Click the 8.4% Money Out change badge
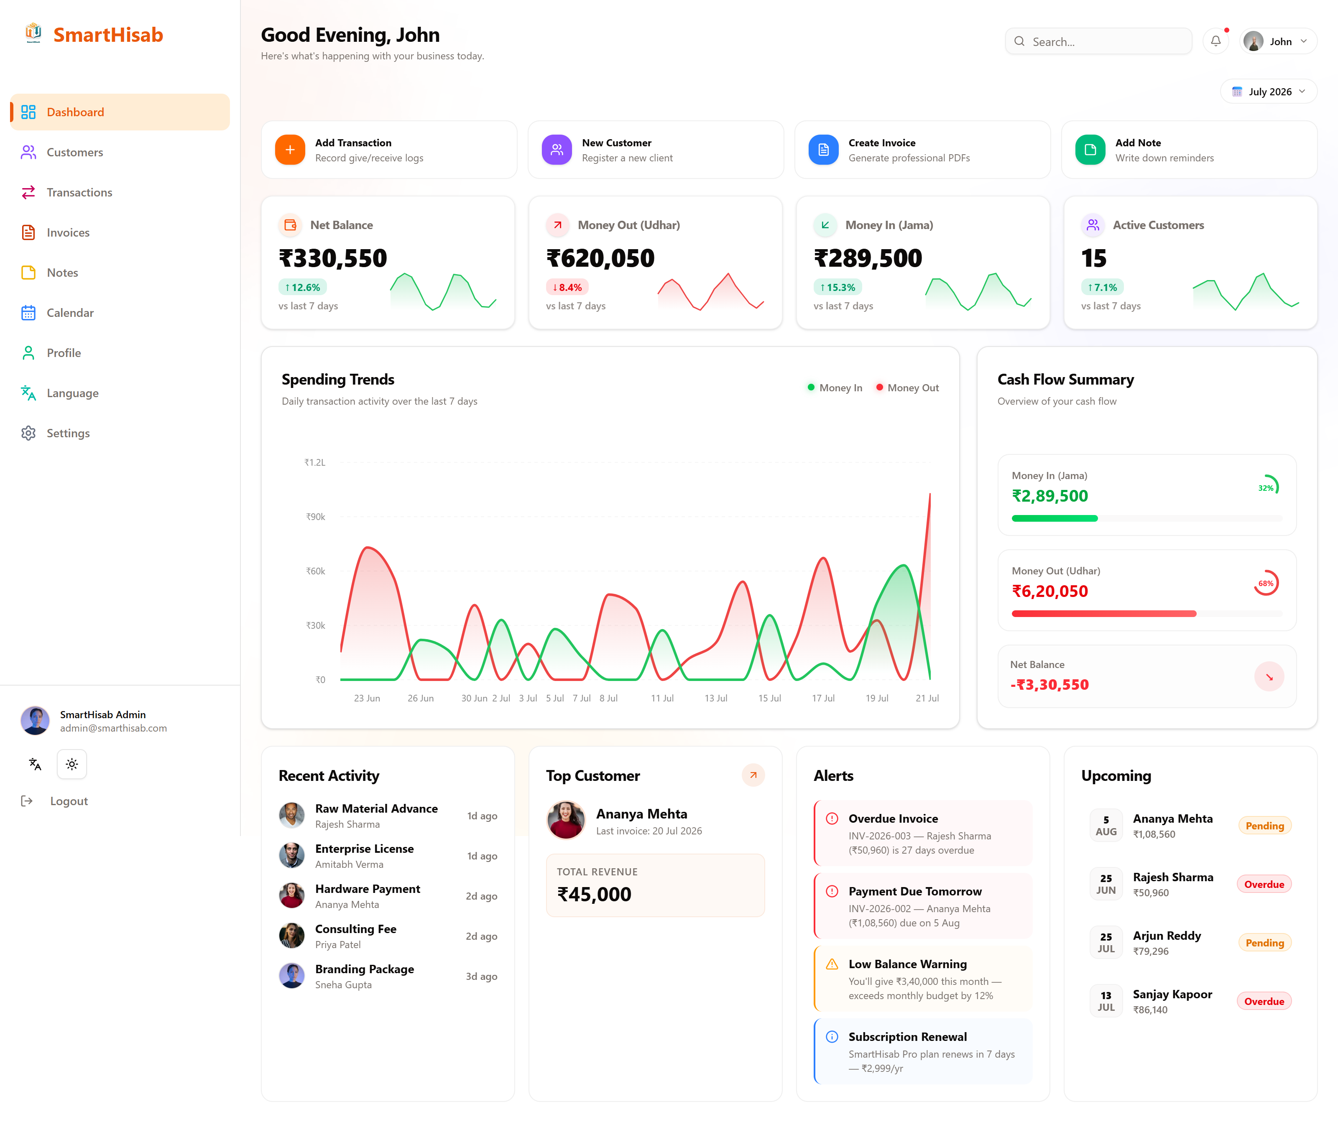Image resolution: width=1338 pixels, height=1122 pixels. (567, 287)
